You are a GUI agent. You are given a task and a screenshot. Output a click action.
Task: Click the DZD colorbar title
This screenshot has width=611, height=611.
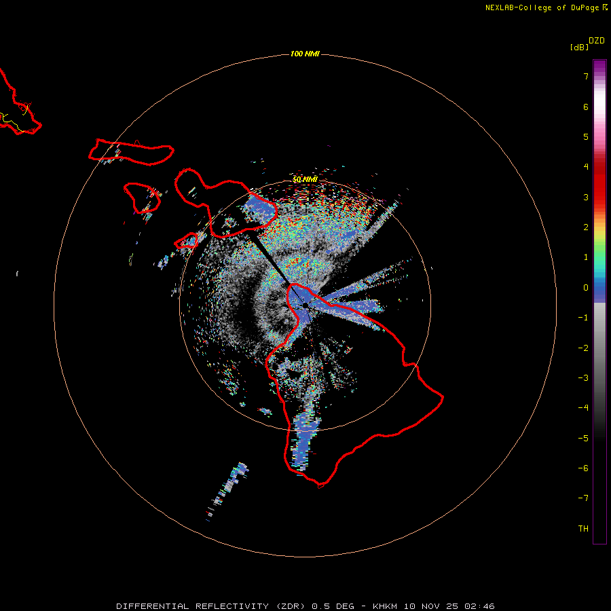click(597, 41)
